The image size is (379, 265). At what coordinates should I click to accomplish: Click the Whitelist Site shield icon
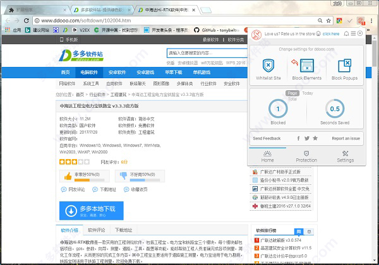pyautogui.click(x=268, y=66)
